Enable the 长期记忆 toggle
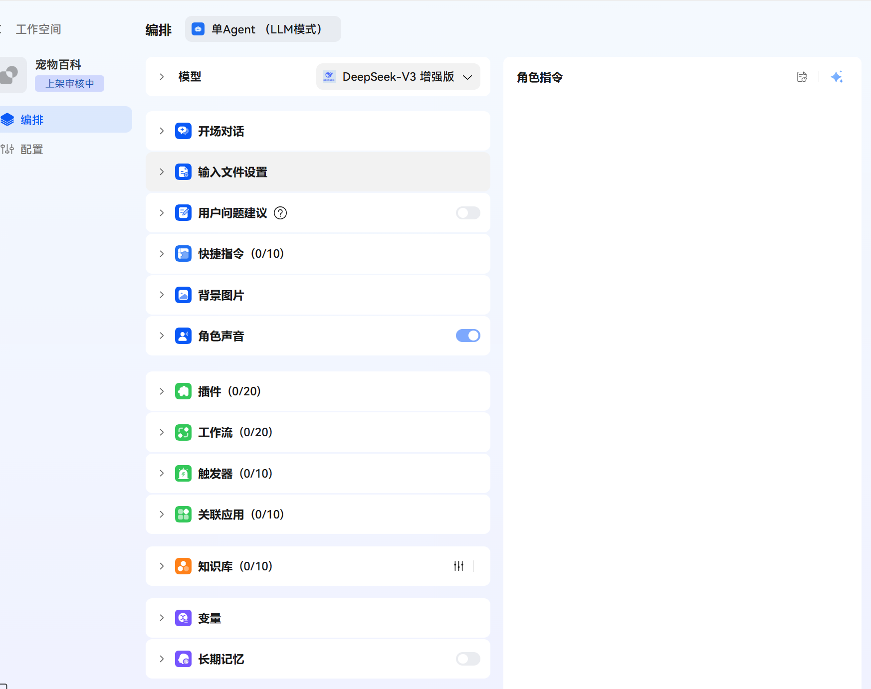 (467, 659)
